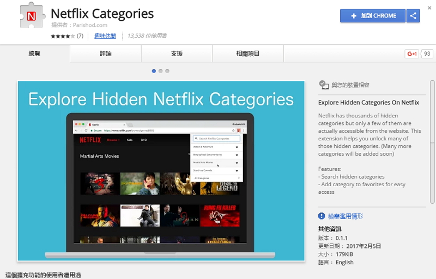Select the first carousel dot
The height and width of the screenshot is (279, 436).
coord(154,71)
